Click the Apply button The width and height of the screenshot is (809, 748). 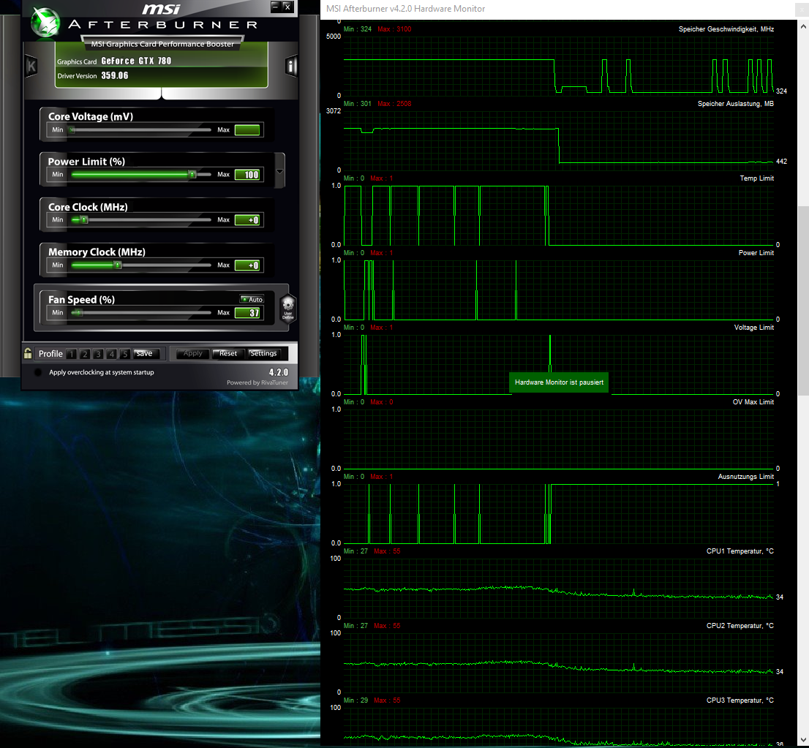(193, 354)
